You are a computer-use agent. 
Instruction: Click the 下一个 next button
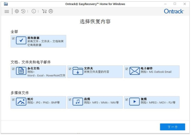172,127
